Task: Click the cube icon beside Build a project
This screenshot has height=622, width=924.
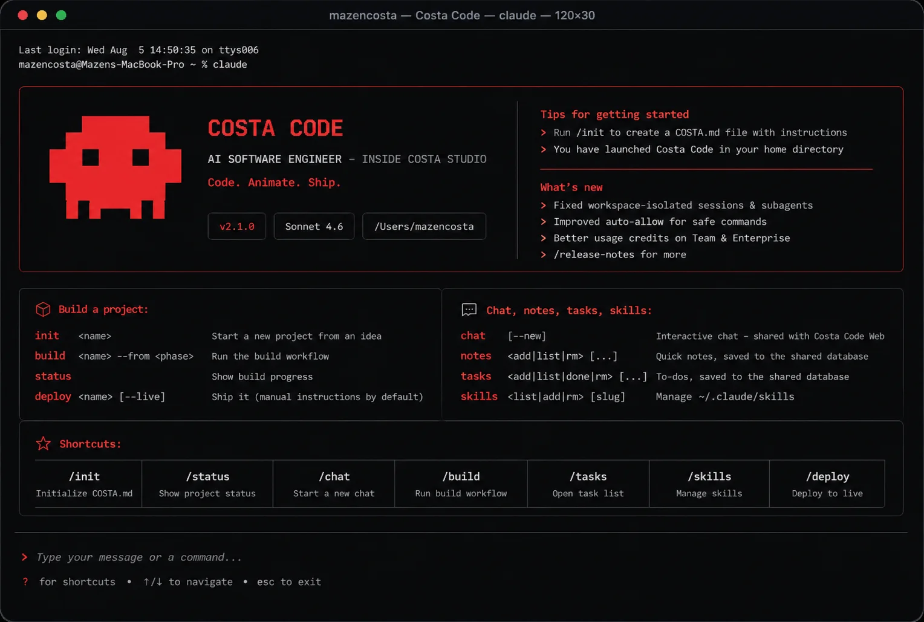Action: [x=43, y=309]
